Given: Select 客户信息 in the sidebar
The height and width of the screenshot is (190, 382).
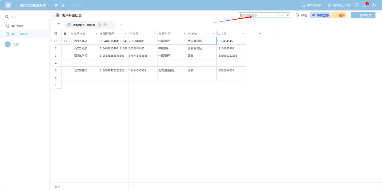Looking at the screenshot, I should [x=17, y=26].
